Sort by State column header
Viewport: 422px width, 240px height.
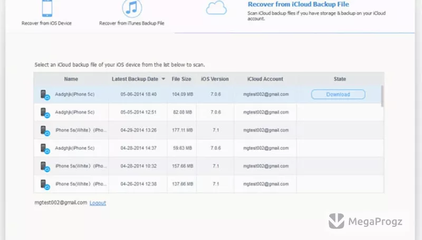340,79
